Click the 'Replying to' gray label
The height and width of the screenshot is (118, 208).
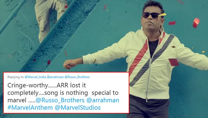coord(16,77)
